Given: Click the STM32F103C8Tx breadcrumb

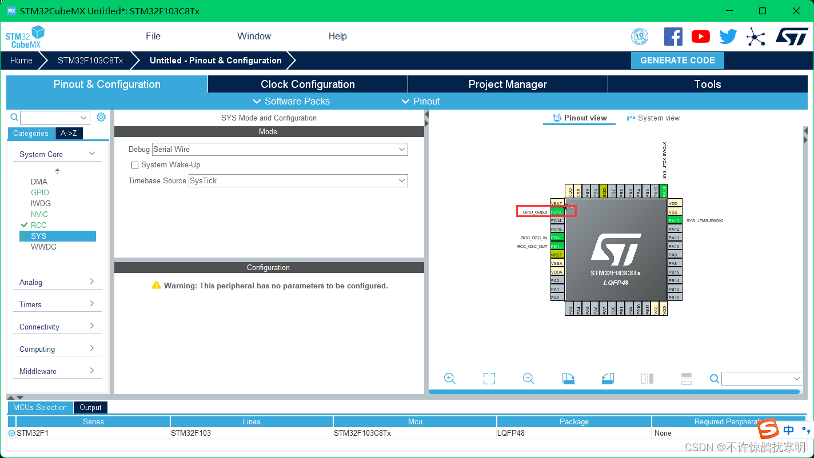Looking at the screenshot, I should [90, 61].
